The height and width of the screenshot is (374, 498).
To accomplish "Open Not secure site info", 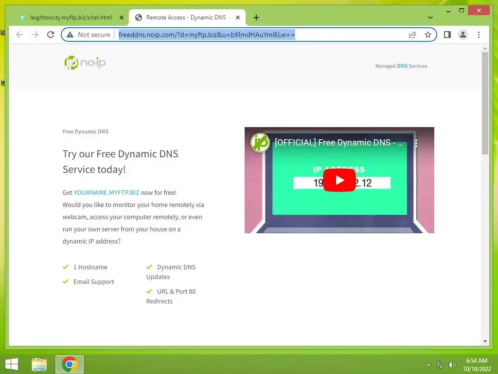I will (89, 35).
